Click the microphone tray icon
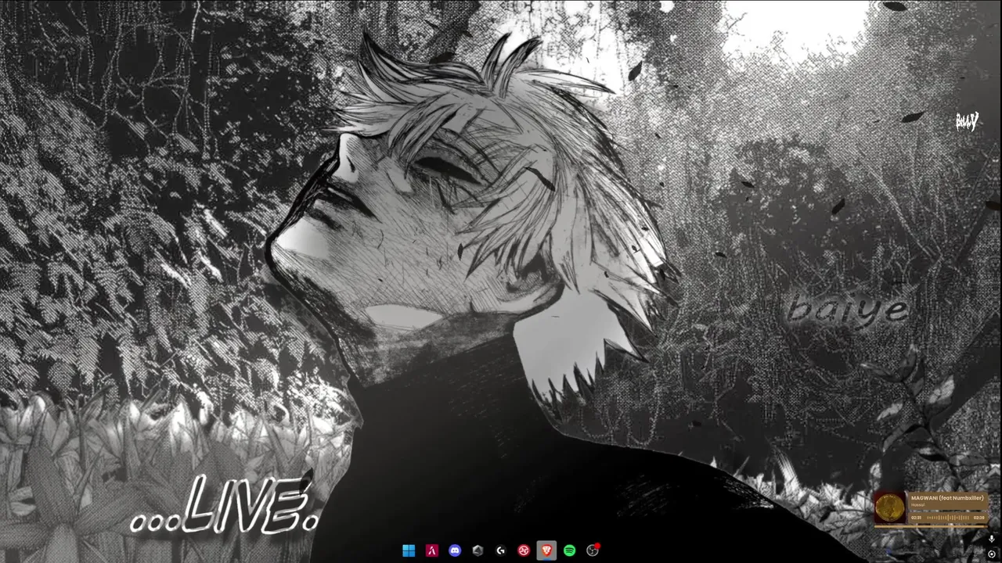 tap(992, 539)
